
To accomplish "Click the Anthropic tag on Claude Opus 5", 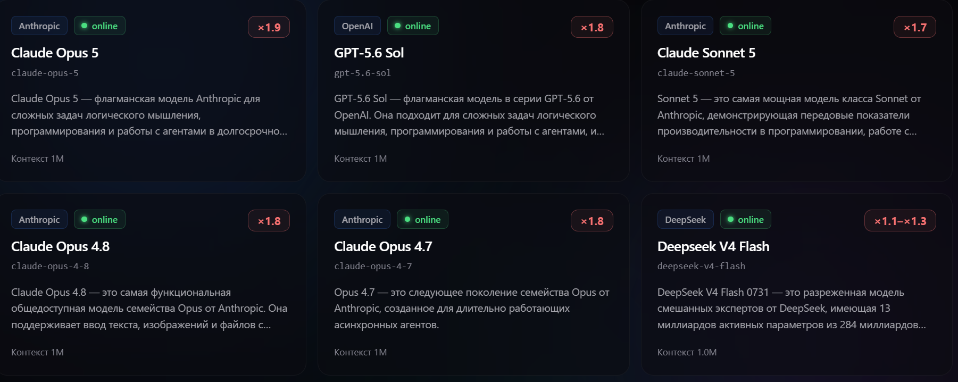I will [x=39, y=26].
